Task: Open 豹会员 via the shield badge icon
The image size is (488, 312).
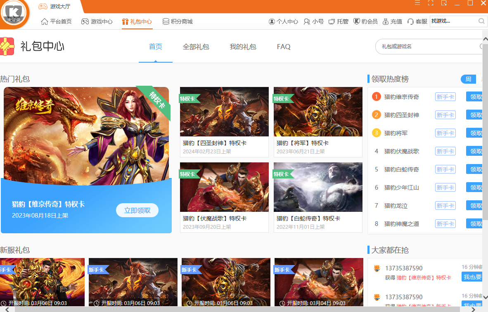Action: pos(356,21)
